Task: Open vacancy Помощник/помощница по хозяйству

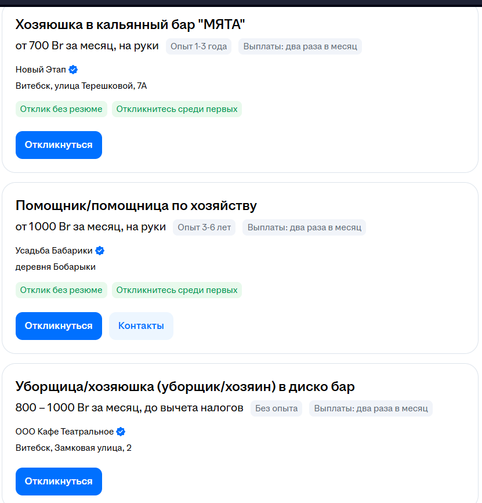Action: [136, 205]
